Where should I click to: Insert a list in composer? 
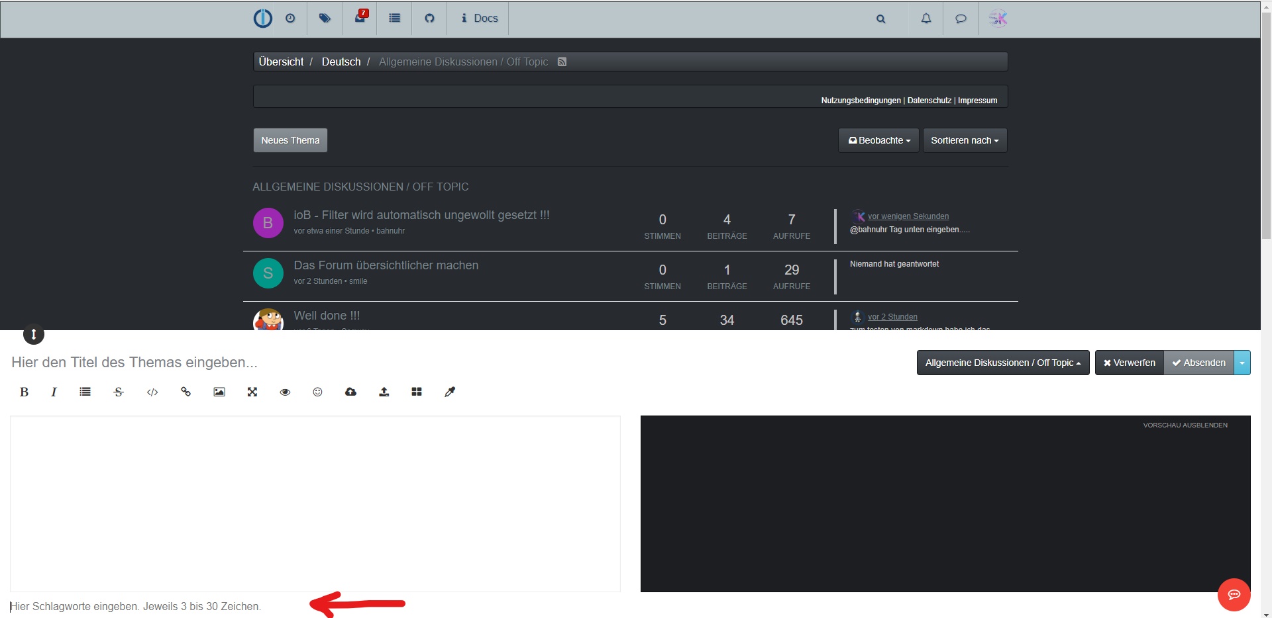pos(85,392)
